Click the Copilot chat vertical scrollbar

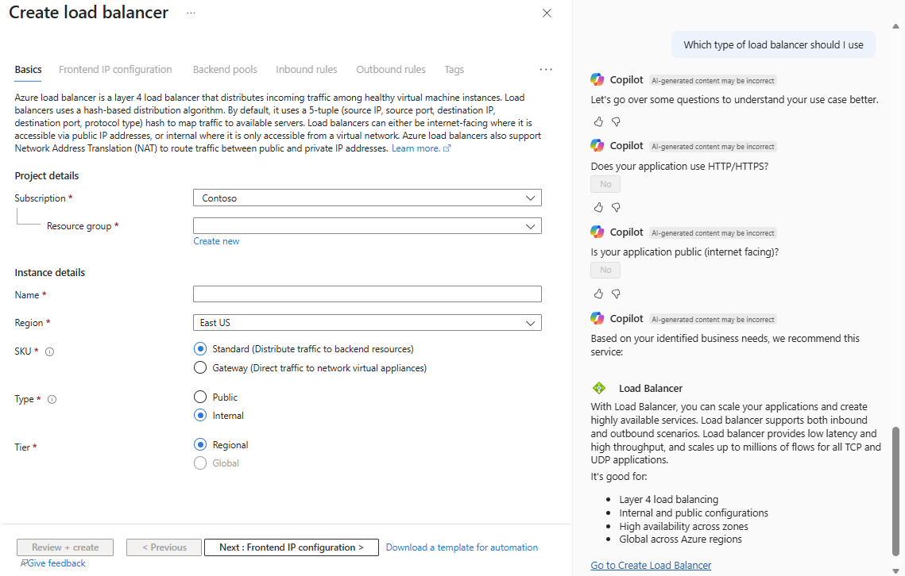coord(897,492)
